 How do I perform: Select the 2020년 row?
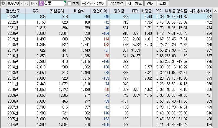106,34
